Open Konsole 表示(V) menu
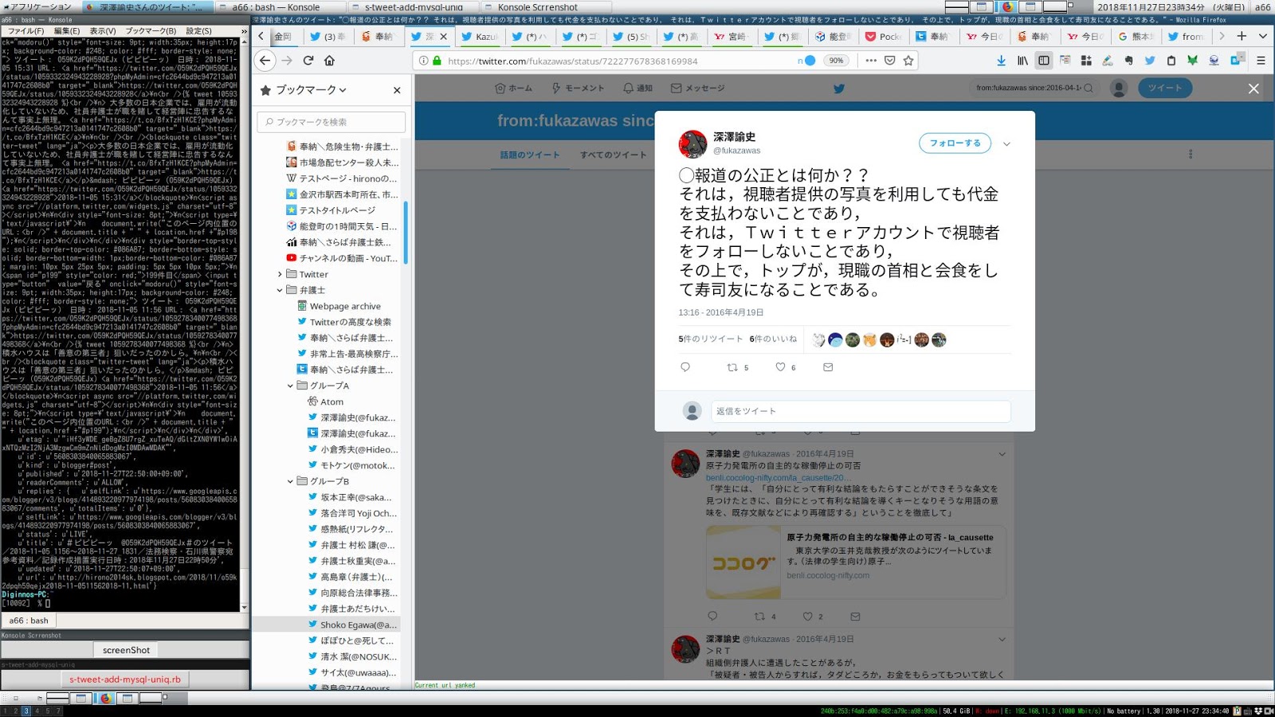The image size is (1275, 717). [x=103, y=31]
